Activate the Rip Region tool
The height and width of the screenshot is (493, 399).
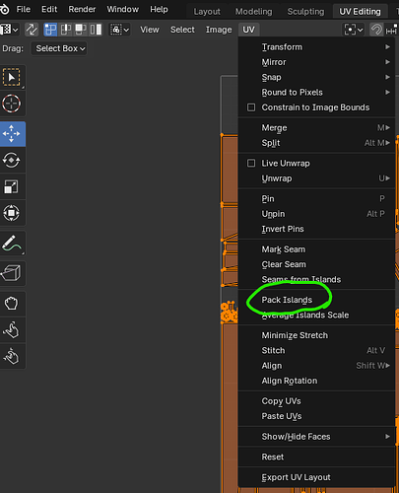12,273
